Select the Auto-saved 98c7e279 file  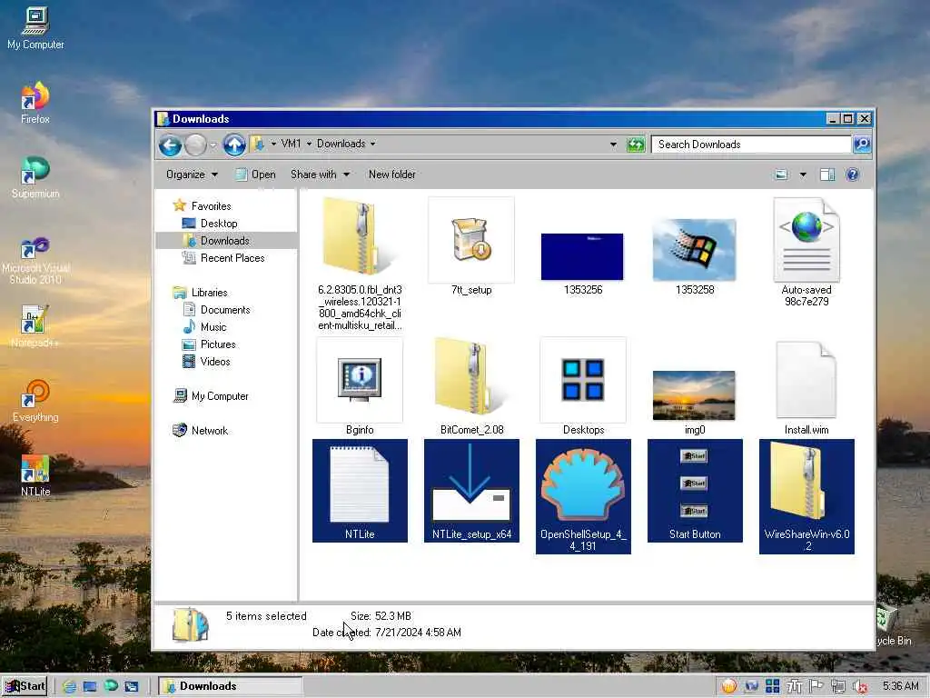point(806,253)
